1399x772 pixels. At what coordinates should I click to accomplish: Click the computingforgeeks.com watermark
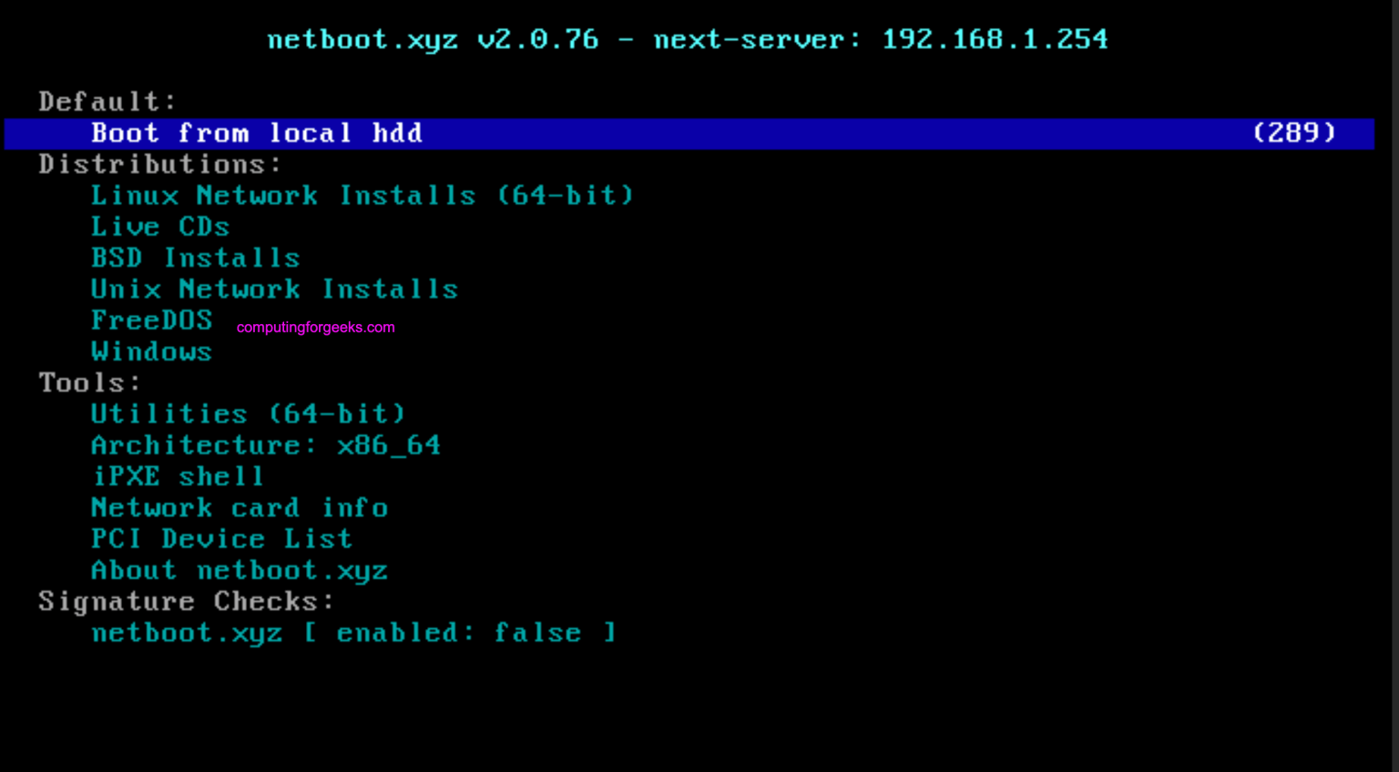point(314,327)
